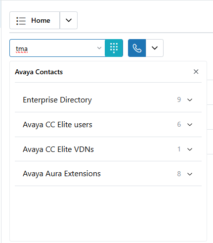Expand the Avaya CC Elite VDNs chevron
Viewport: 213px width, 243px height.
(x=190, y=149)
